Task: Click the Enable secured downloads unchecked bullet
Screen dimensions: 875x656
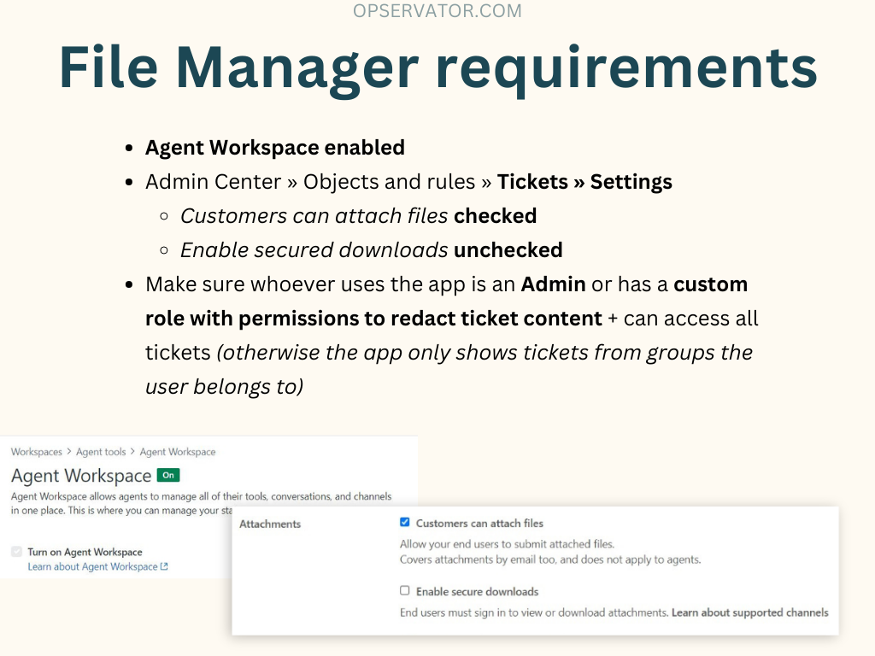Action: coord(371,250)
